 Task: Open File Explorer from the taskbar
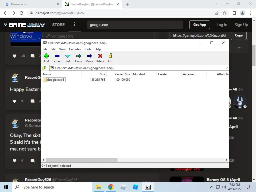point(98,187)
